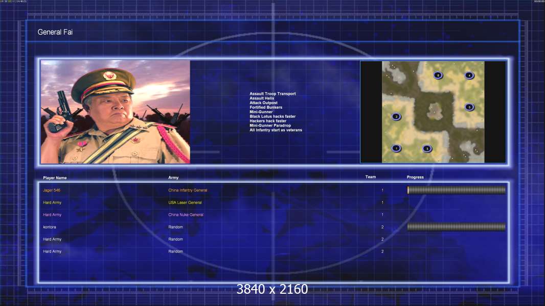This screenshot has width=545, height=306.
Task: Click start position marker 2 on the minimap
Action: point(396,117)
